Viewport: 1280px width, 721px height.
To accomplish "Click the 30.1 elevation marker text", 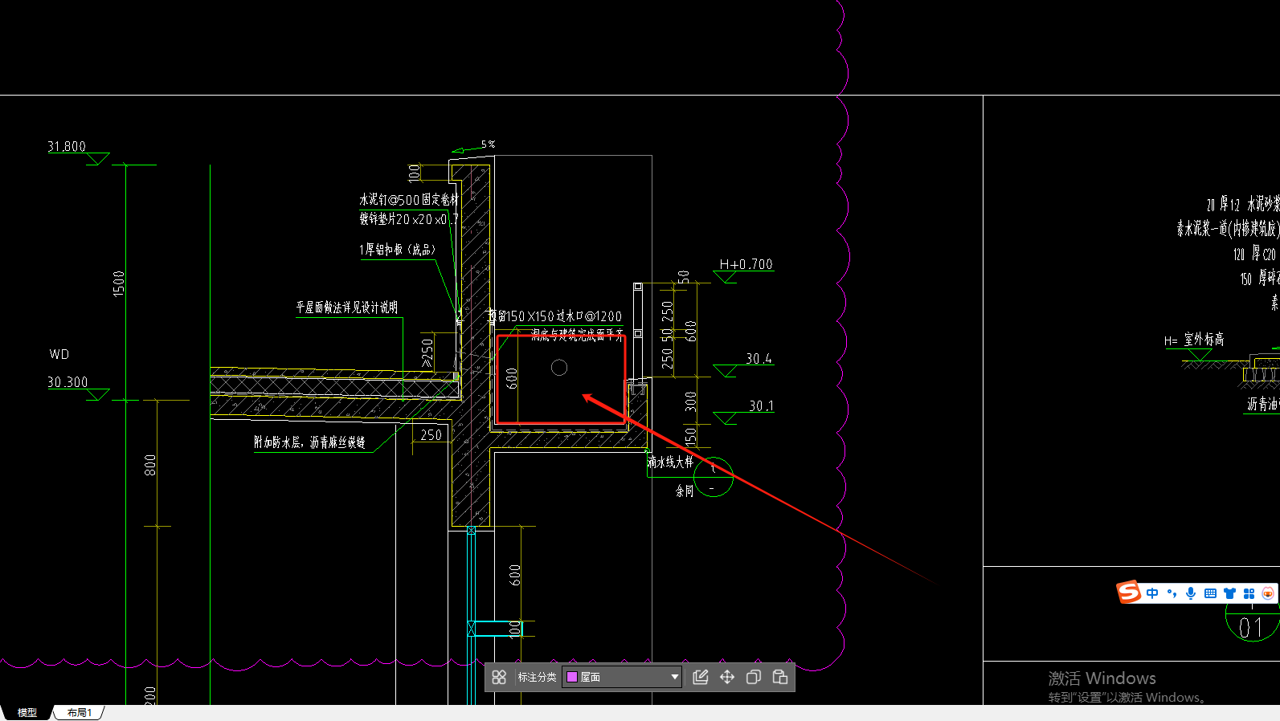I will point(761,405).
